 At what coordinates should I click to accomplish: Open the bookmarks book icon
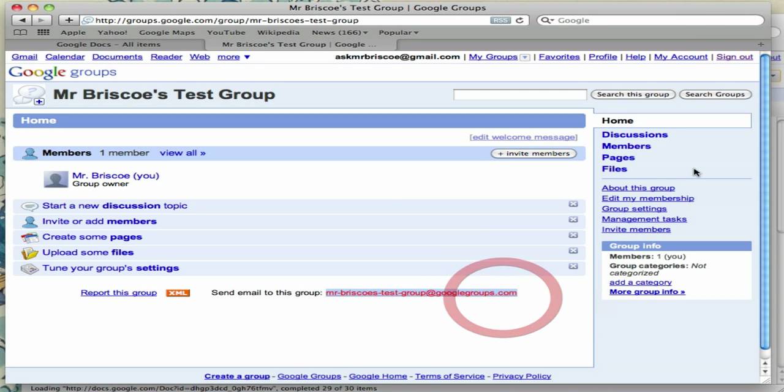[21, 32]
